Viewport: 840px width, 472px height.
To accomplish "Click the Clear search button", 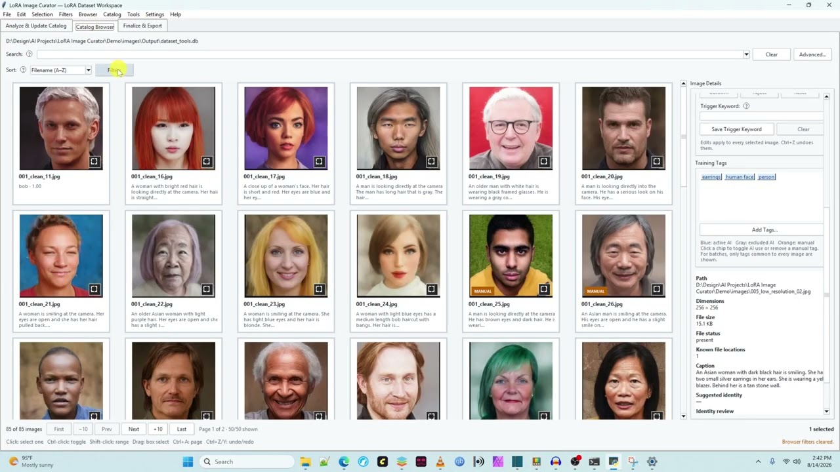I will click(772, 54).
